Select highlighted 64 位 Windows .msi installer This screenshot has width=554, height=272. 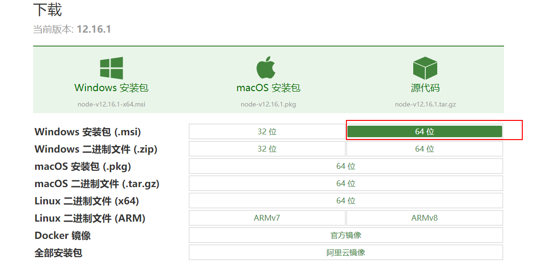(425, 131)
